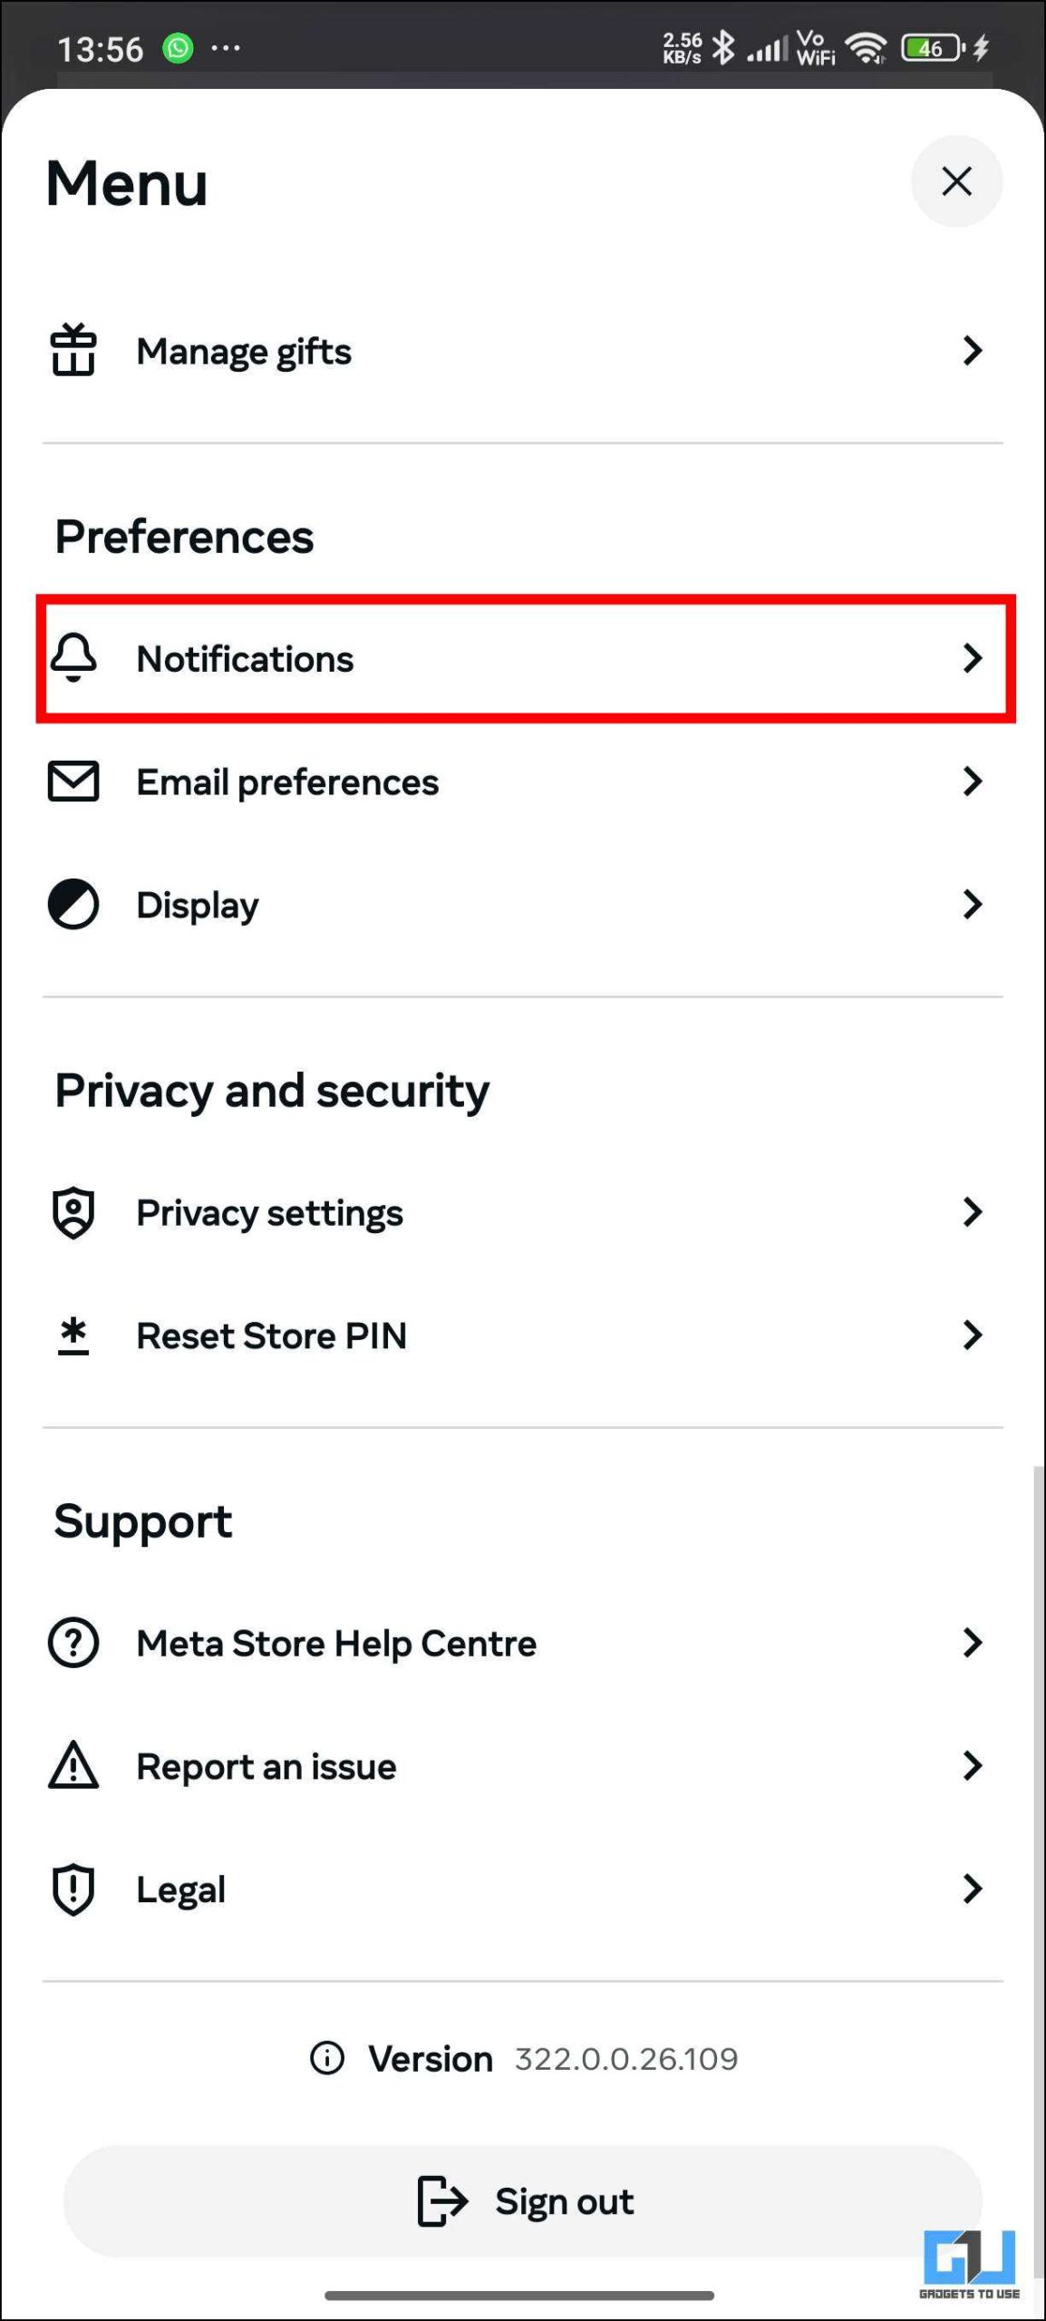Tap the asterisk icon for Reset Store PIN
The width and height of the screenshot is (1046, 2321).
coord(73,1336)
